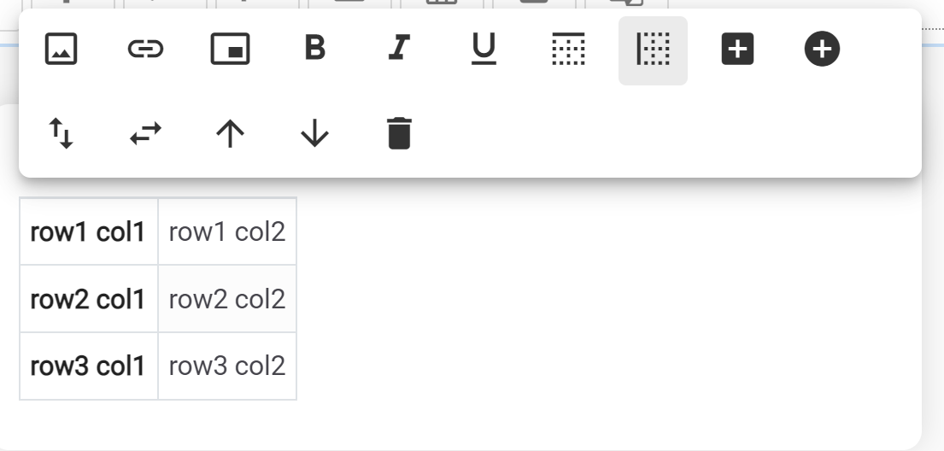Click the up arrow icon
The image size is (944, 451).
click(x=230, y=134)
